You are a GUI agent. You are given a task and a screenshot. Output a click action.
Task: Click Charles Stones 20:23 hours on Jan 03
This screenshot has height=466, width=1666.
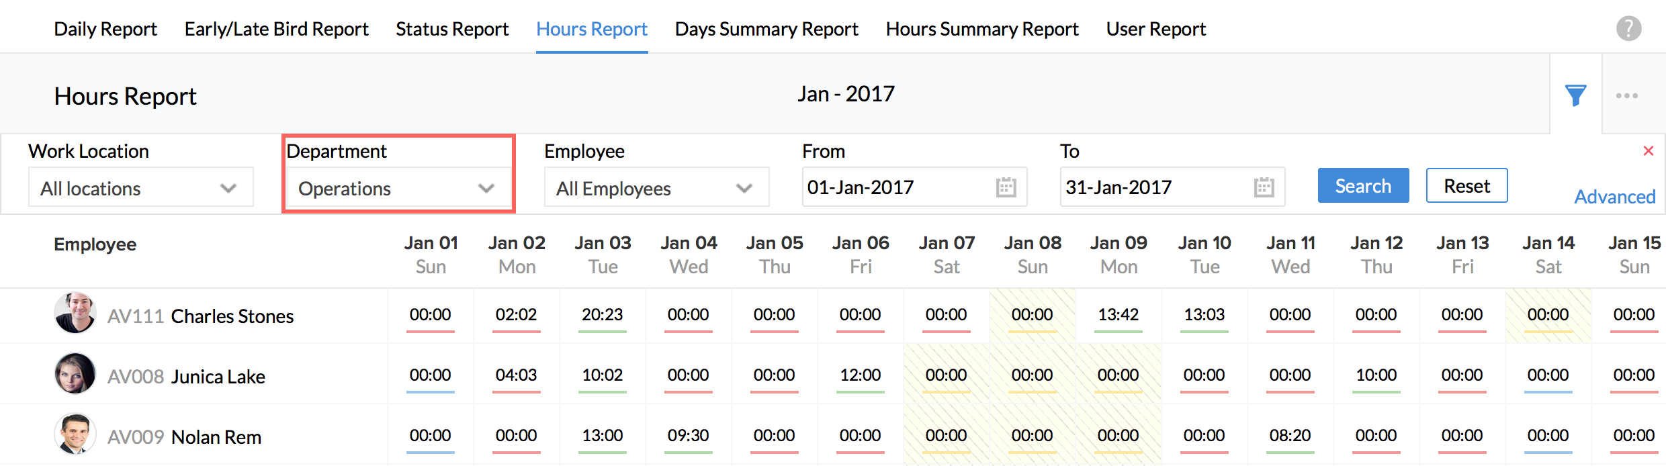coord(602,314)
